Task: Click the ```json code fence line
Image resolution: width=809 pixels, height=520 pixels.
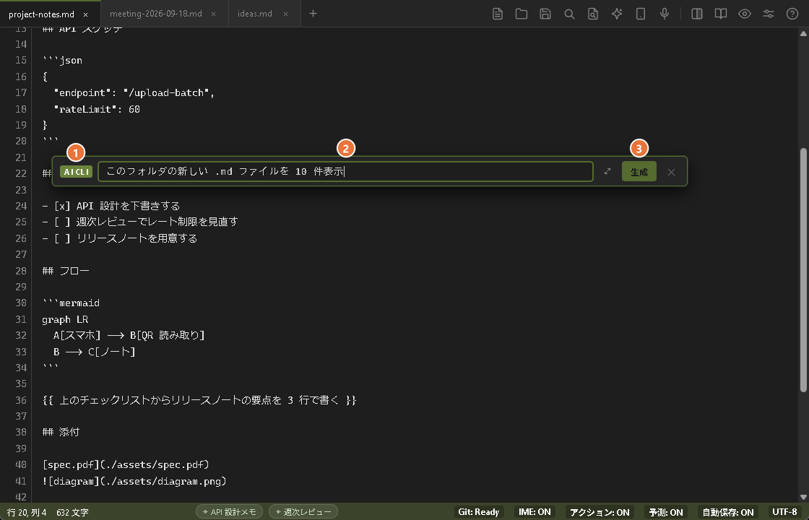Action: pyautogui.click(x=62, y=61)
